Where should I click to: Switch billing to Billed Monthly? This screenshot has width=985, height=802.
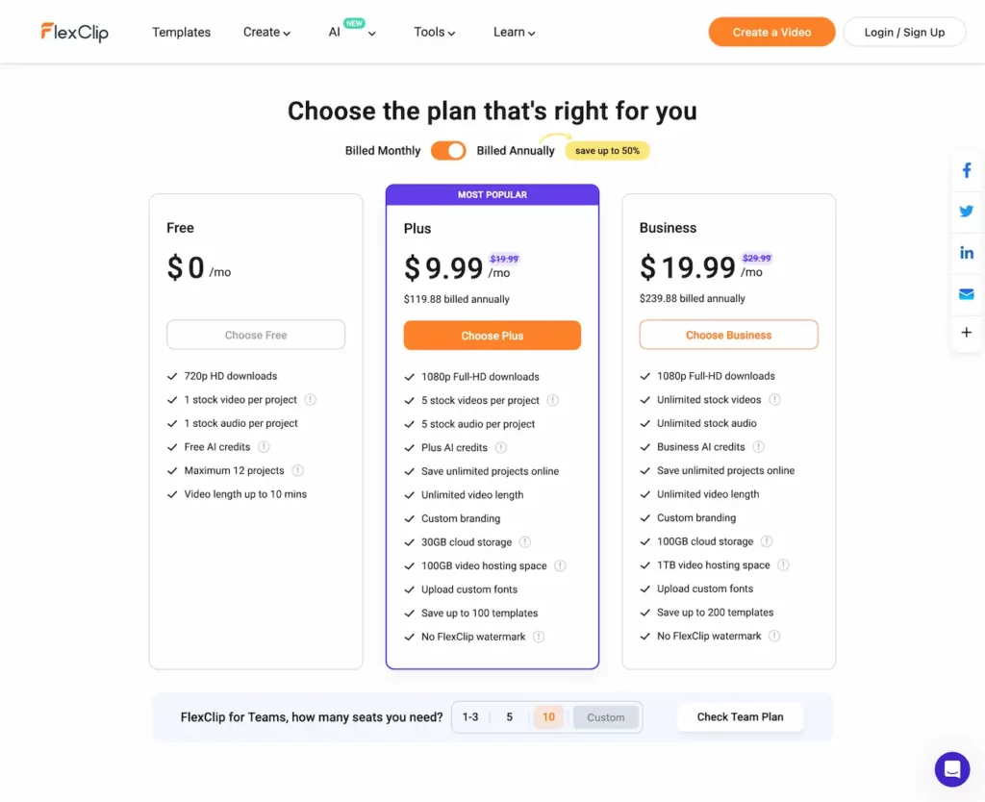tap(382, 150)
